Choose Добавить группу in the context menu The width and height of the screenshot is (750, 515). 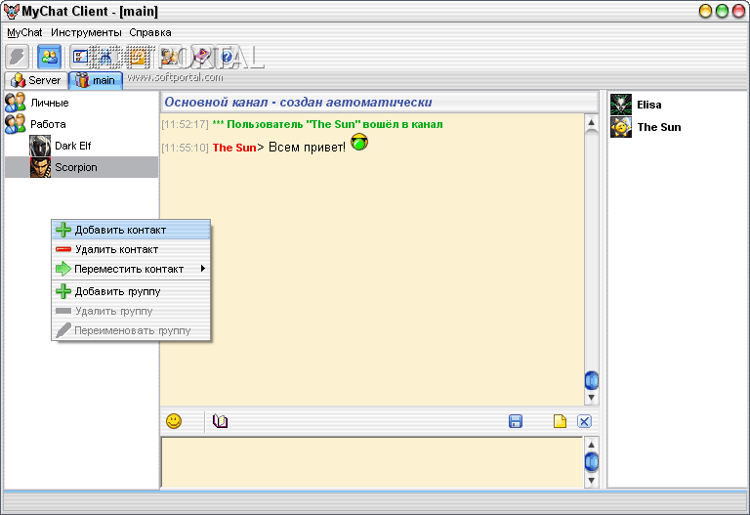tap(131, 291)
